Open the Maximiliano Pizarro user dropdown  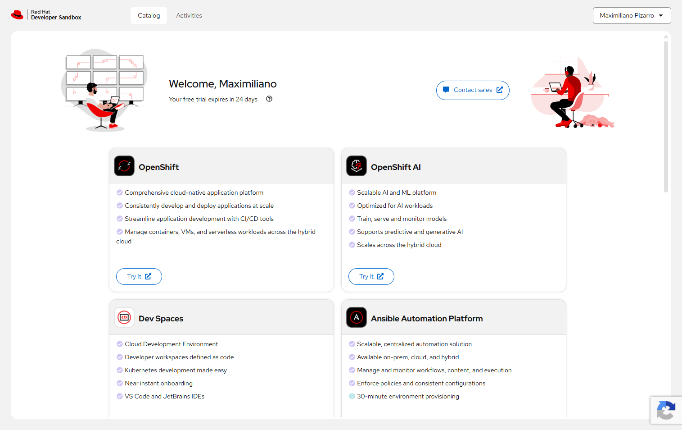point(632,15)
